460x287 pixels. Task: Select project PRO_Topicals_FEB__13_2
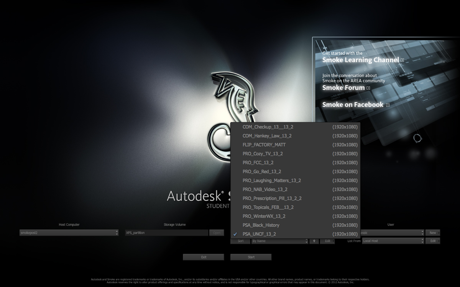pos(295,207)
